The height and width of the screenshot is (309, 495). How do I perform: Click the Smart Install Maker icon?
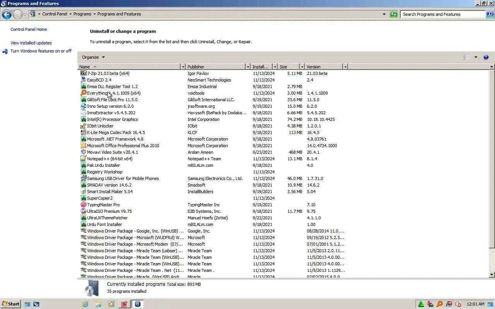coord(84,192)
